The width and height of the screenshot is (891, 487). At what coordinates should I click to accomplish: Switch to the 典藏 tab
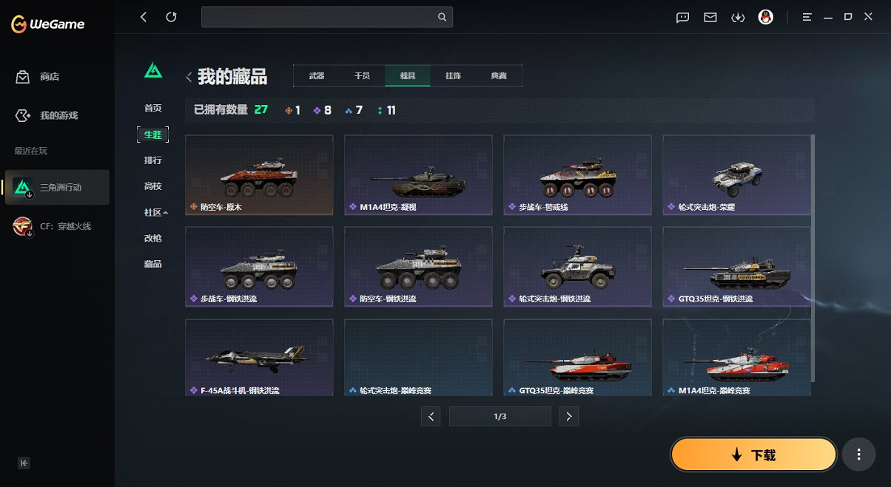tap(500, 75)
